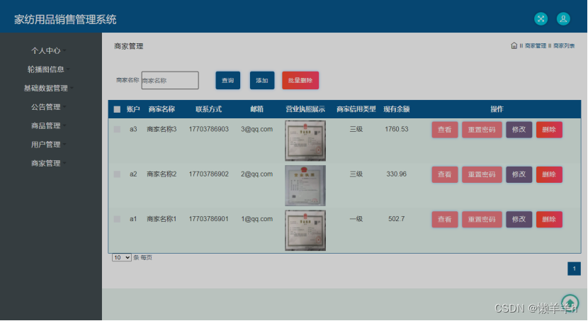
Task: Click the 邮箱 column header
Action: pos(257,109)
